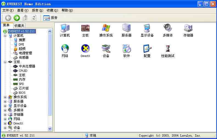Close the EVEREST Home Edition window

coord(213,4)
